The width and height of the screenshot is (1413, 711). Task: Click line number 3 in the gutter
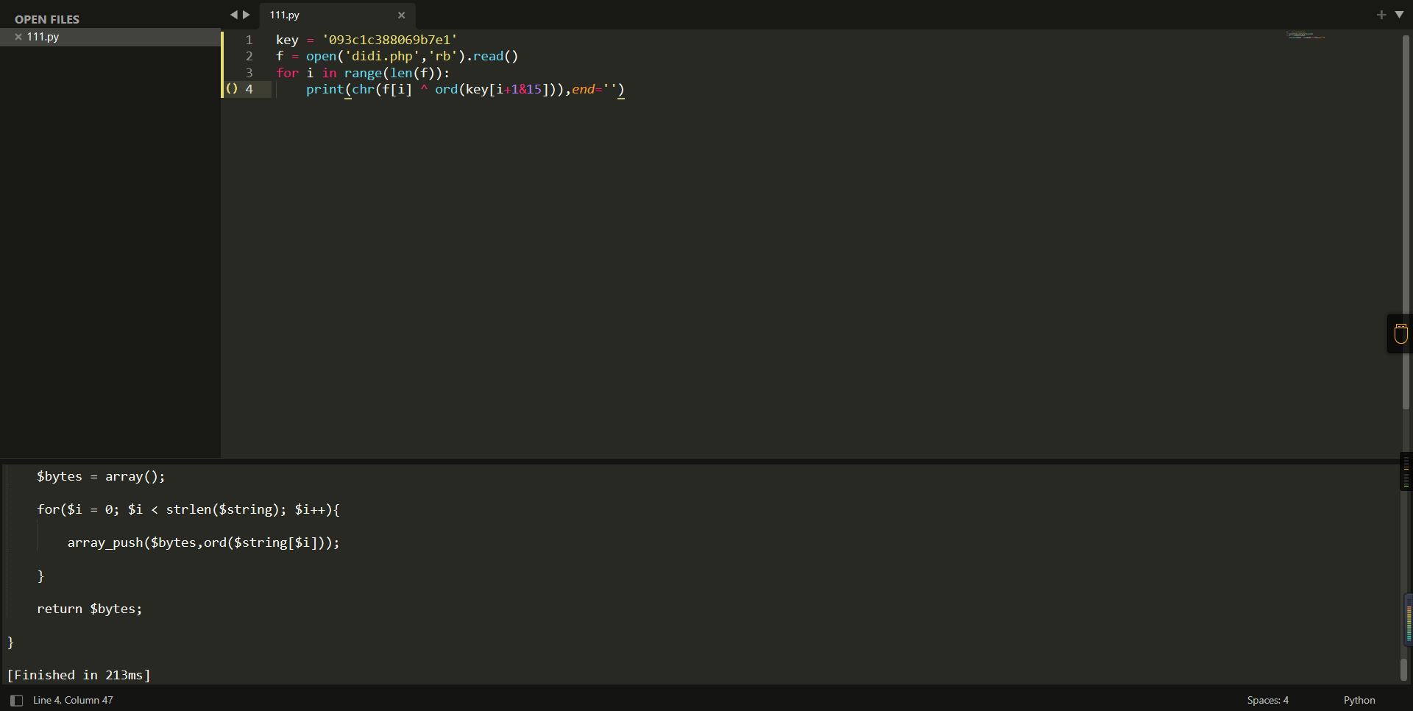point(249,73)
